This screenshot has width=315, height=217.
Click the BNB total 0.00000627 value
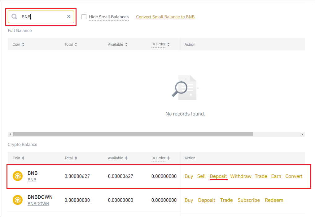tap(77, 176)
